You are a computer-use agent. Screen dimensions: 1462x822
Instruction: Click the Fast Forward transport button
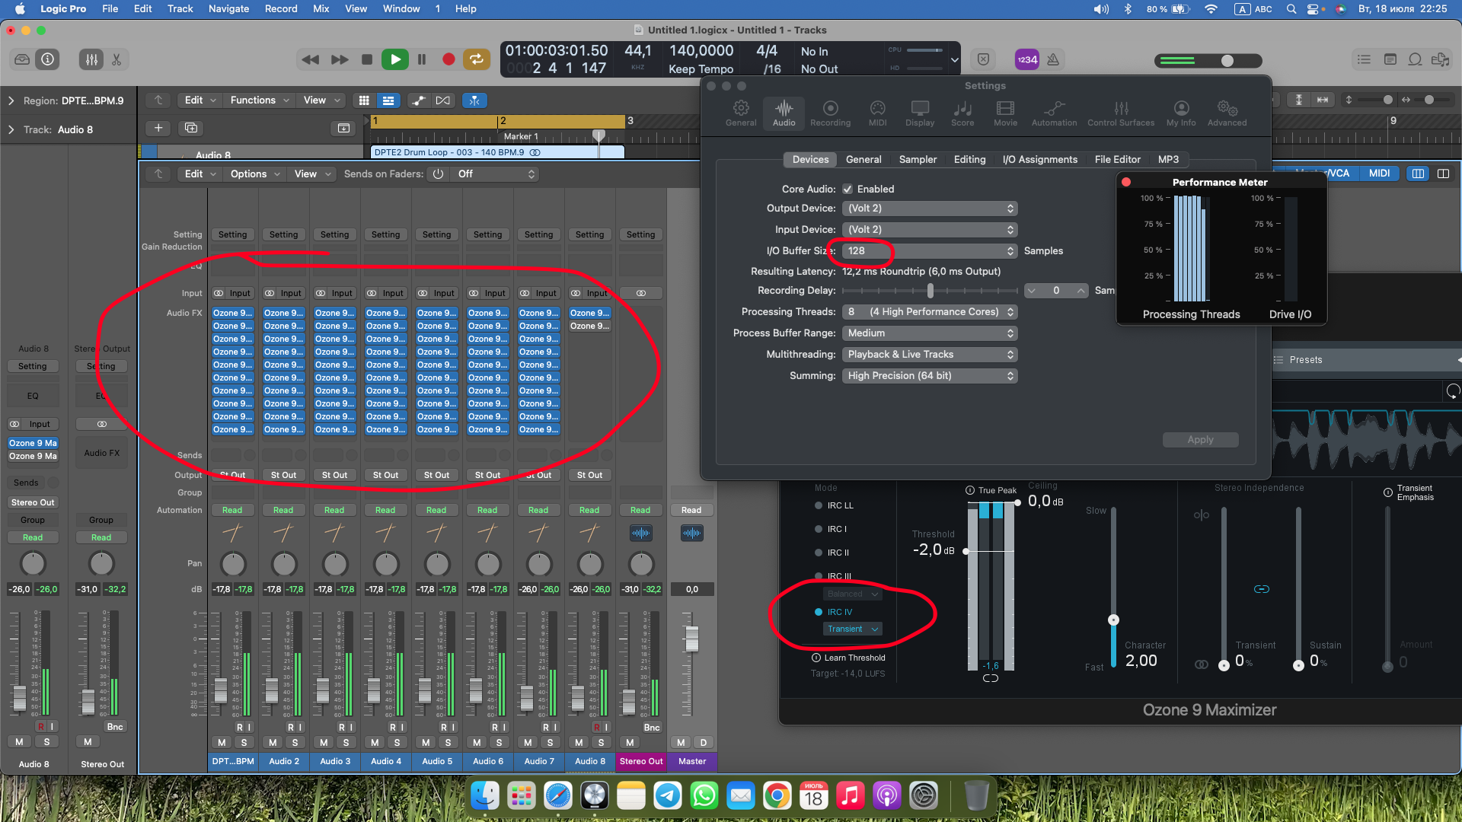pyautogui.click(x=340, y=59)
